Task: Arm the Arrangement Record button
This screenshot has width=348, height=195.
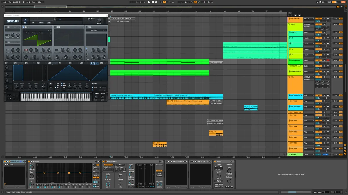Action: point(156,2)
